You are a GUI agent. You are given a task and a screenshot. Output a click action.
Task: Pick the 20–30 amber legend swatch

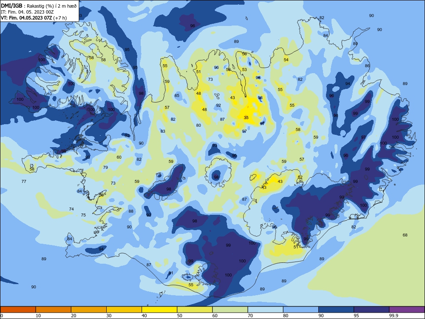(89, 310)
